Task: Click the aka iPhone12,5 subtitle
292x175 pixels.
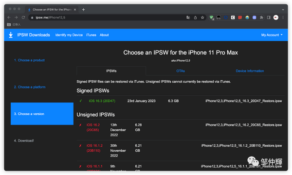Action: tap(181, 60)
